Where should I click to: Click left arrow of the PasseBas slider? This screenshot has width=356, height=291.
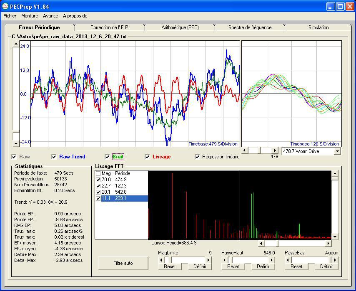288,260
